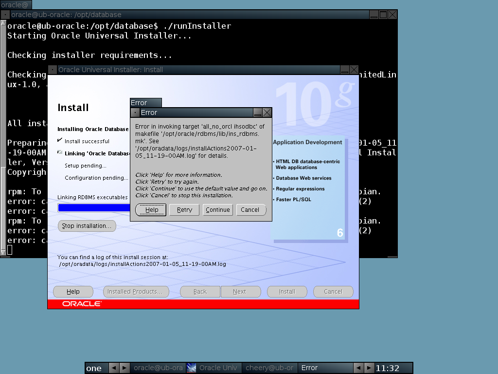Select the Error entry in the taskbar

[325, 368]
